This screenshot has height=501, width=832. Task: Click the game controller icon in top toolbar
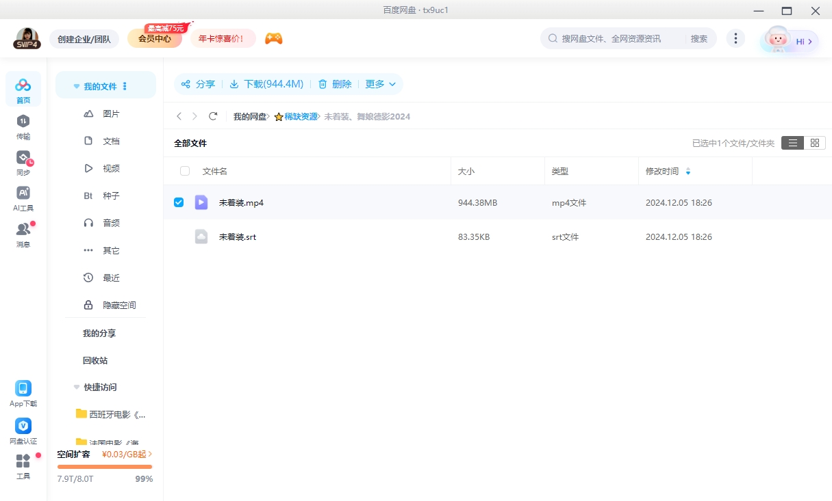coord(273,39)
